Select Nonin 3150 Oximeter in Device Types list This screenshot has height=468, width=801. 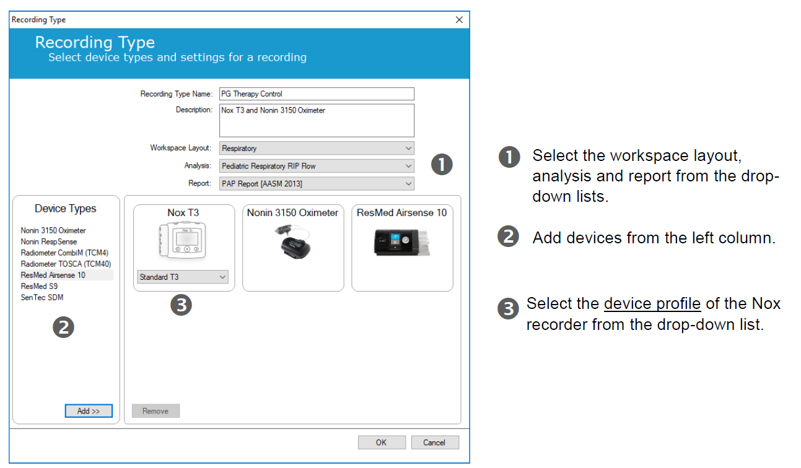53,230
